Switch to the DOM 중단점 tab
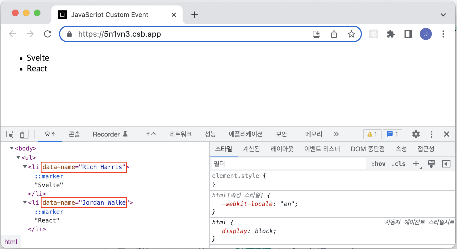The height and width of the screenshot is (249, 457). tap(368, 149)
